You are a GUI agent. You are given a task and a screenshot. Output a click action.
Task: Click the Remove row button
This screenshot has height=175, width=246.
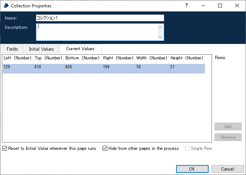(228, 137)
